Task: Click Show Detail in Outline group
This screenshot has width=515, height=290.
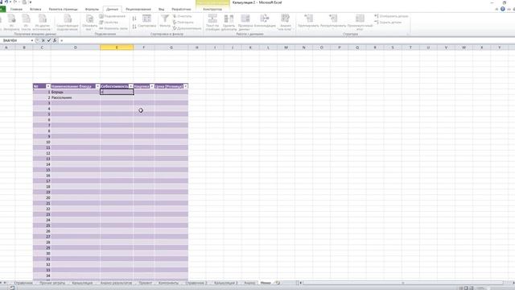Action: tap(392, 16)
